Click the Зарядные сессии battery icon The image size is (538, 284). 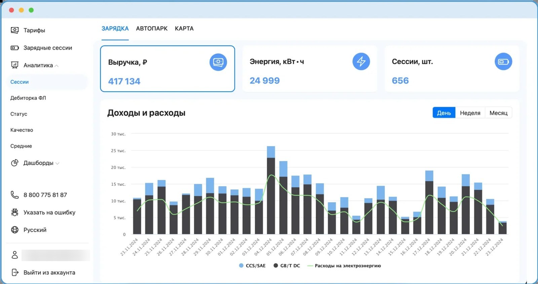[x=15, y=48]
